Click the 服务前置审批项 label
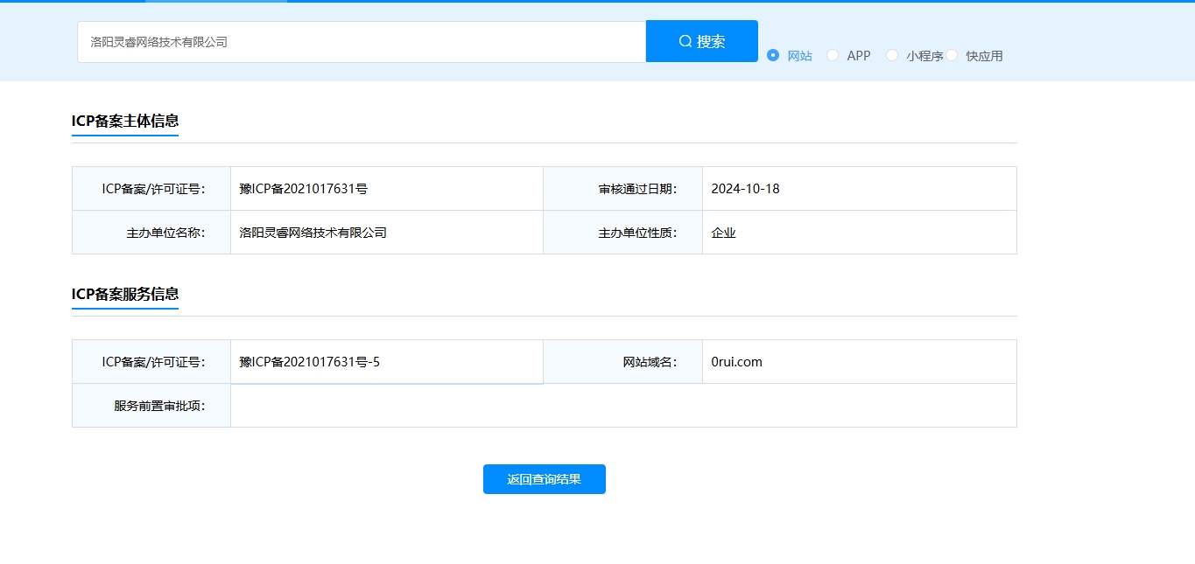This screenshot has height=564, width=1195. 159,406
